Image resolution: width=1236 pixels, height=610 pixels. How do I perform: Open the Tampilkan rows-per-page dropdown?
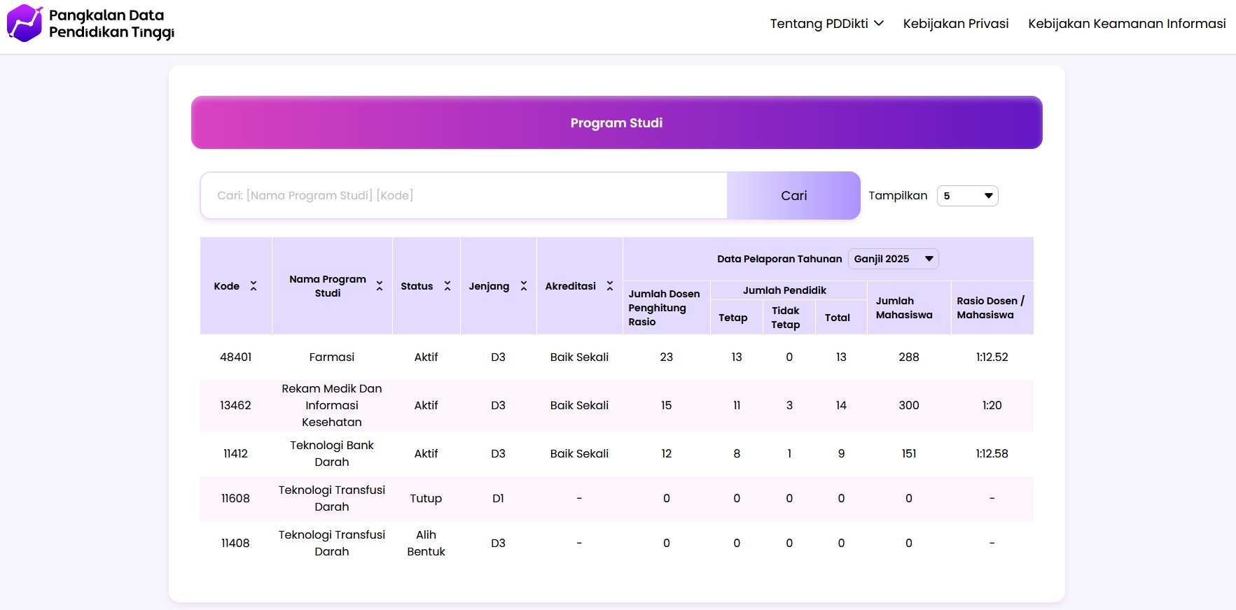(x=967, y=196)
